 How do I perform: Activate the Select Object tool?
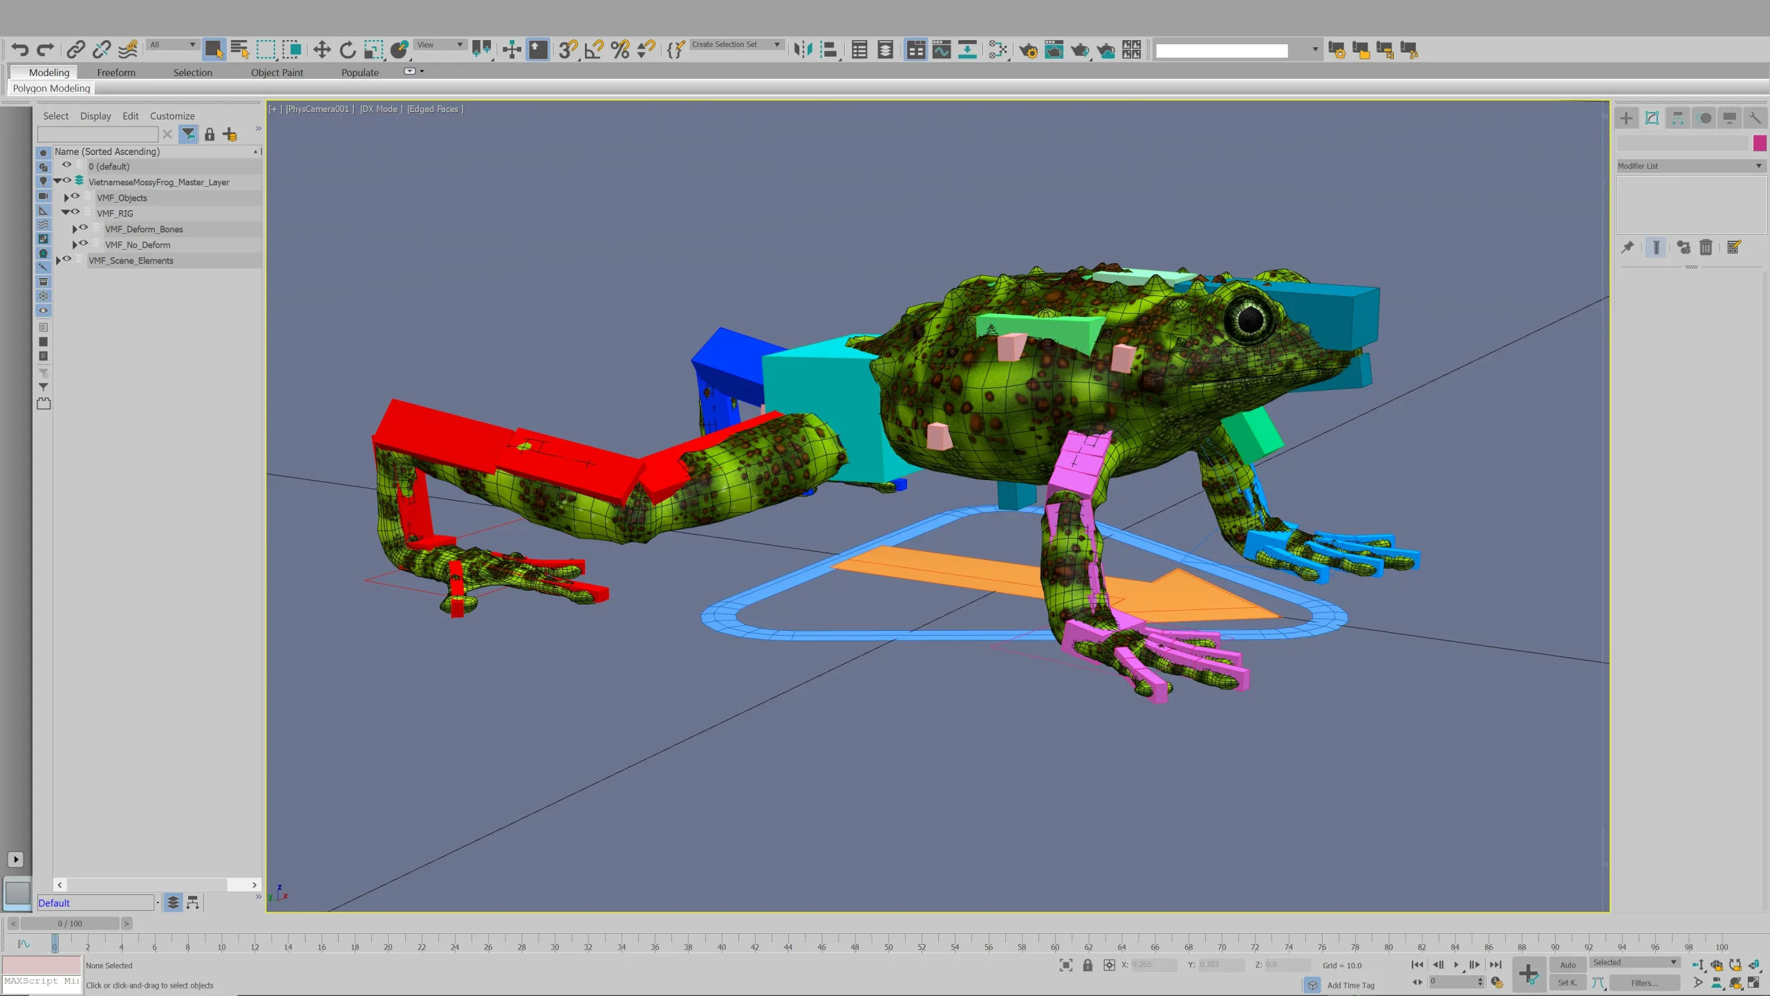[214, 50]
